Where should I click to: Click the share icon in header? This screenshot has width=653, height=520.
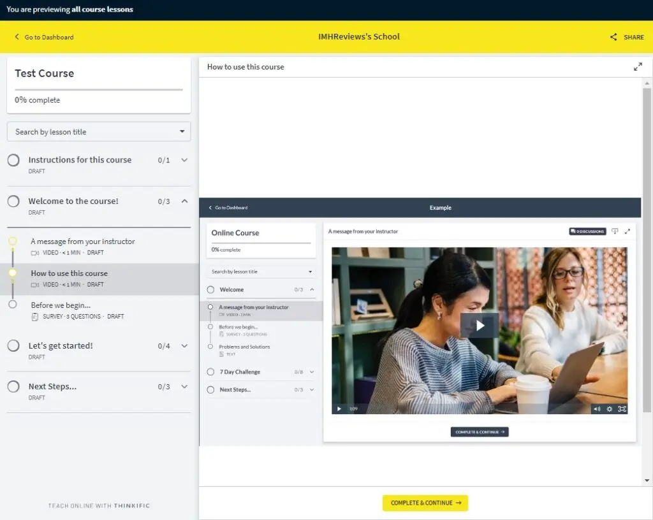coord(613,37)
